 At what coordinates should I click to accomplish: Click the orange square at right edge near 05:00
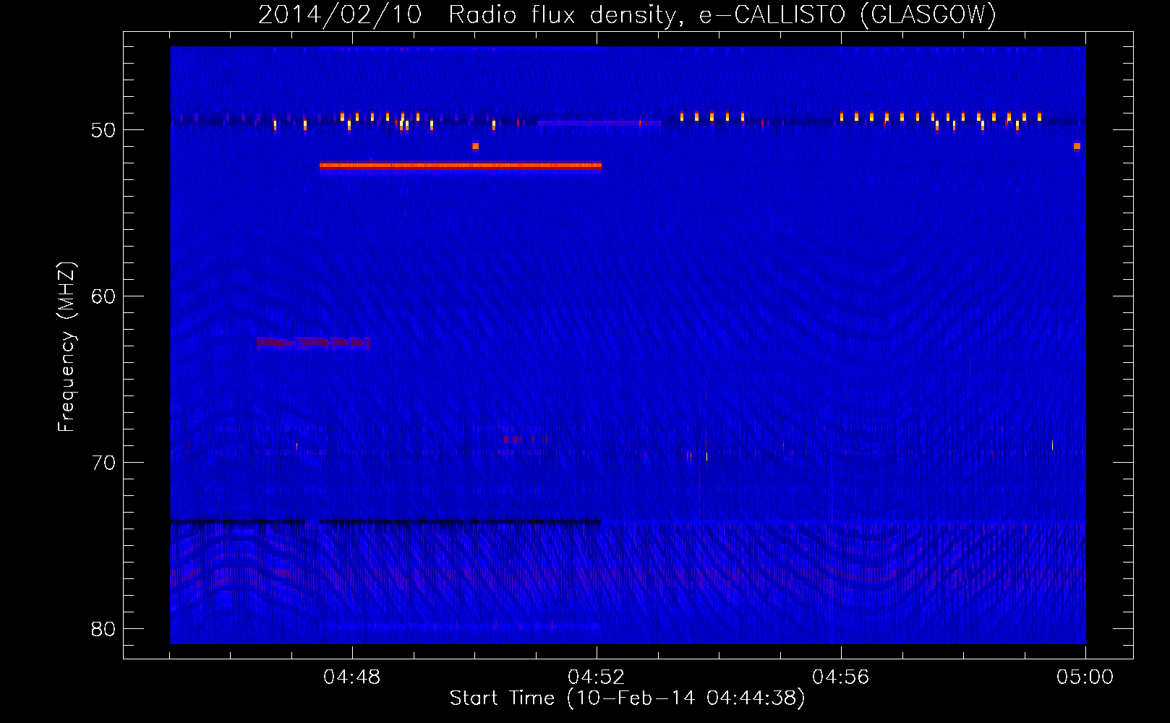point(1077,146)
